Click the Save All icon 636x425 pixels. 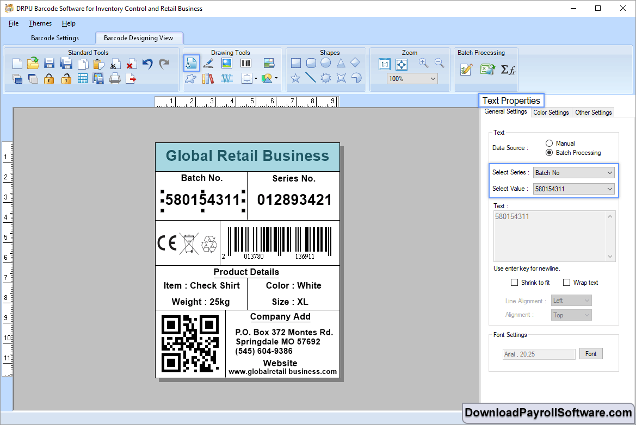pyautogui.click(x=66, y=64)
